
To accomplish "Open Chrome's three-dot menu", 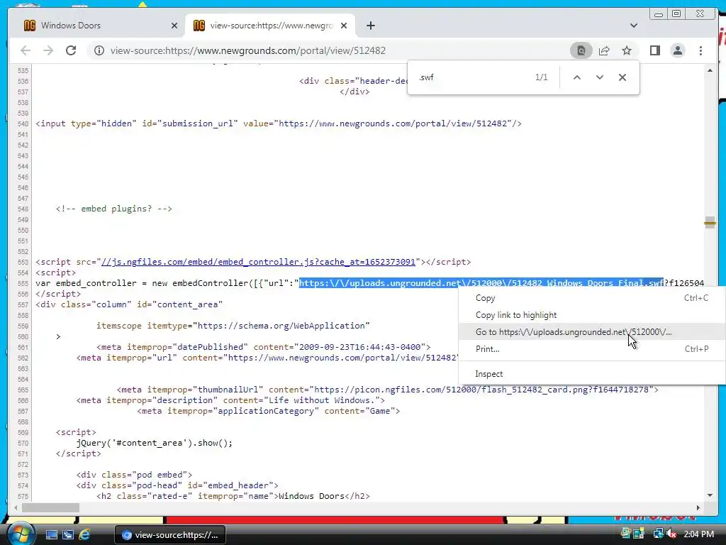I will (700, 50).
